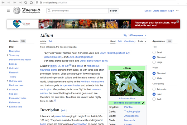Open the browser home icon
The image size is (187, 125).
pyautogui.click(x=31, y=2)
